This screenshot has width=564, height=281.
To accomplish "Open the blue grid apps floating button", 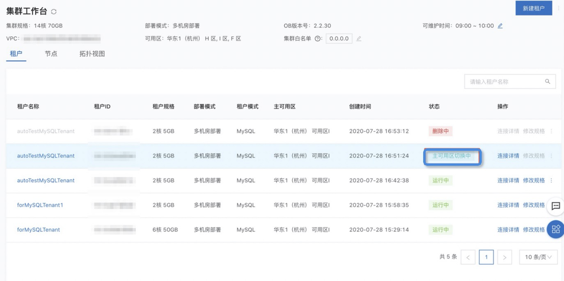I will point(556,229).
